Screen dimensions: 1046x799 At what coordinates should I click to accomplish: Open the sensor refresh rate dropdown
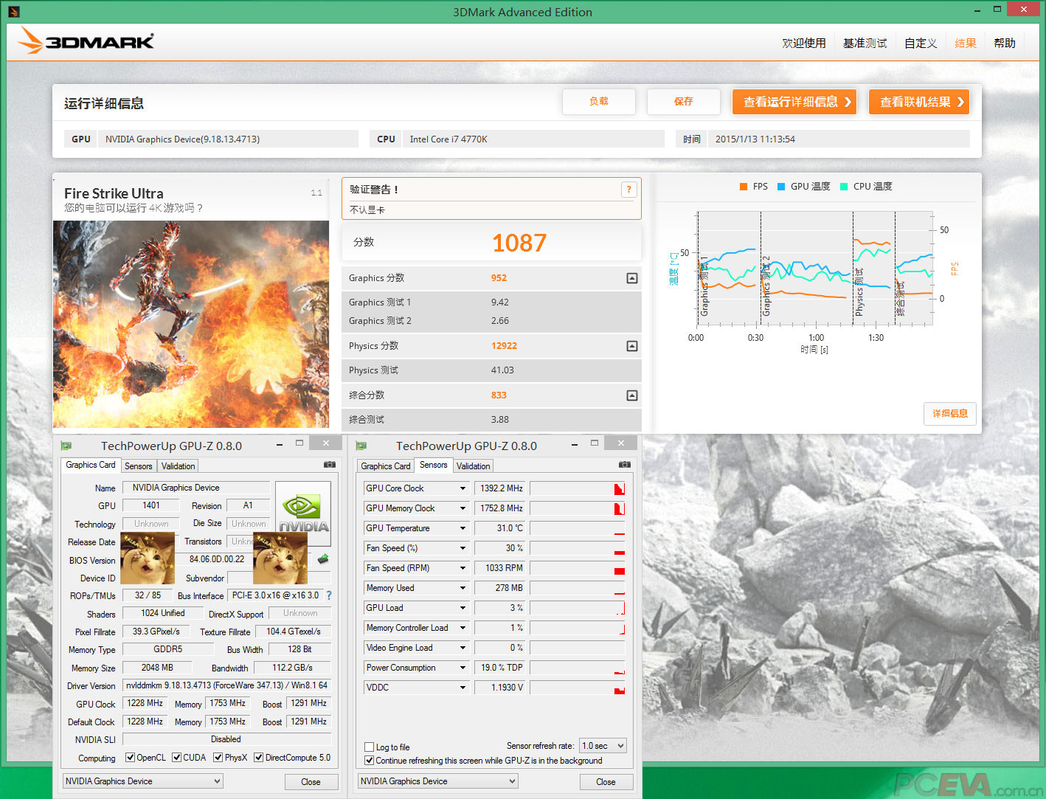(x=603, y=745)
